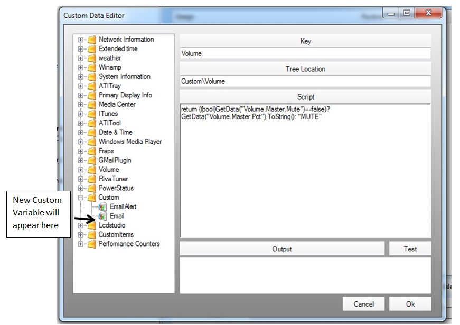The height and width of the screenshot is (325, 460).
Task: Click the empty Output text box
Action: click(305, 275)
